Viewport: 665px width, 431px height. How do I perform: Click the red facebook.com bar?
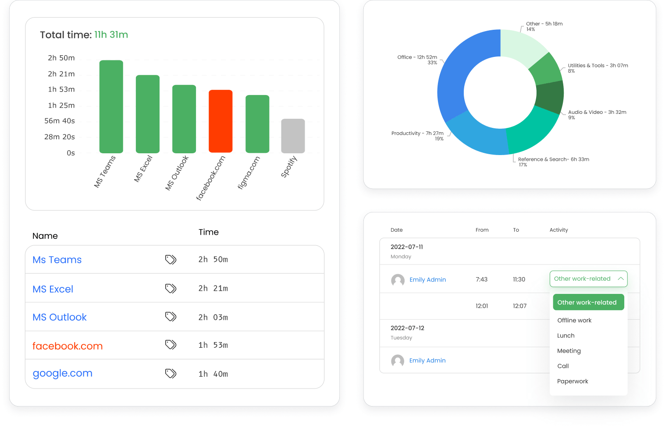point(220,121)
